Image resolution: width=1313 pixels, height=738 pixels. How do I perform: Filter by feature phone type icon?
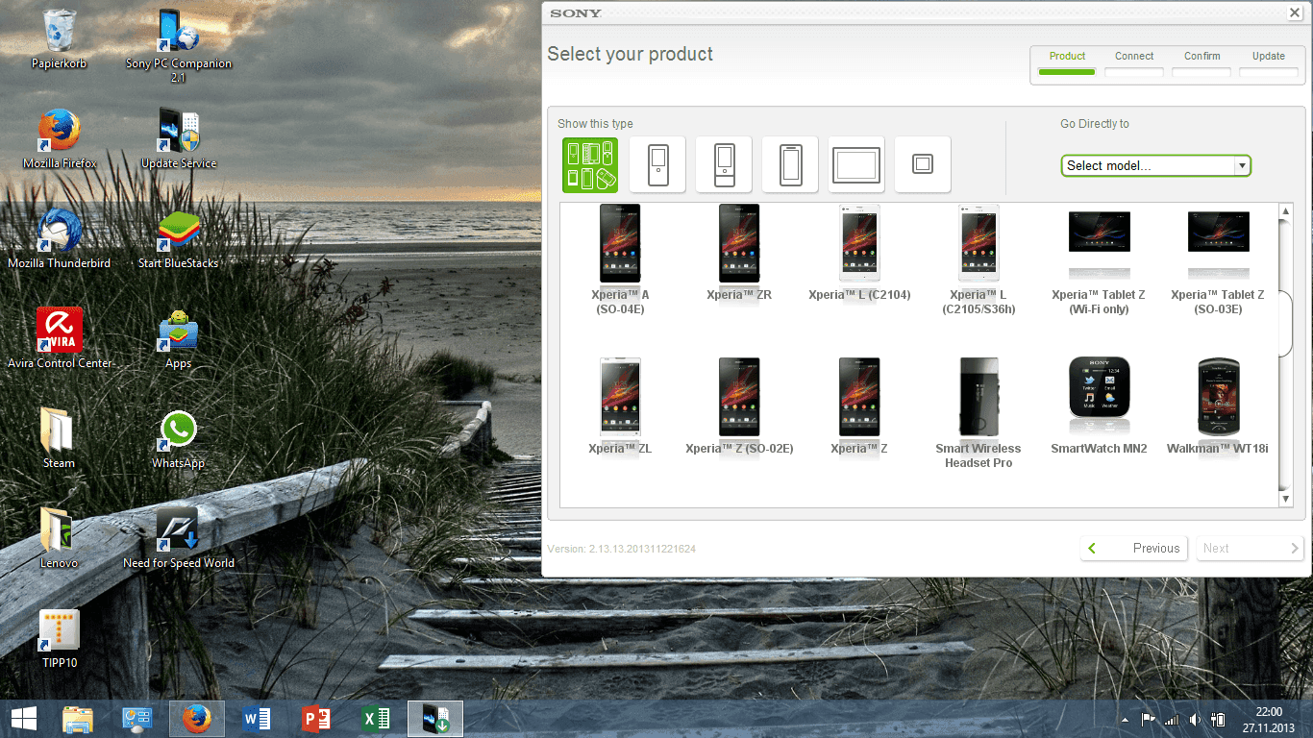tap(657, 165)
